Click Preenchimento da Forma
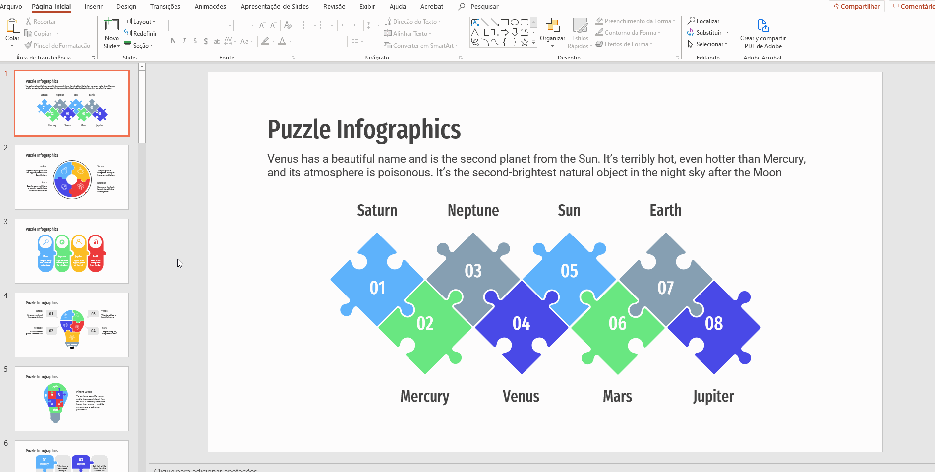 coord(636,21)
